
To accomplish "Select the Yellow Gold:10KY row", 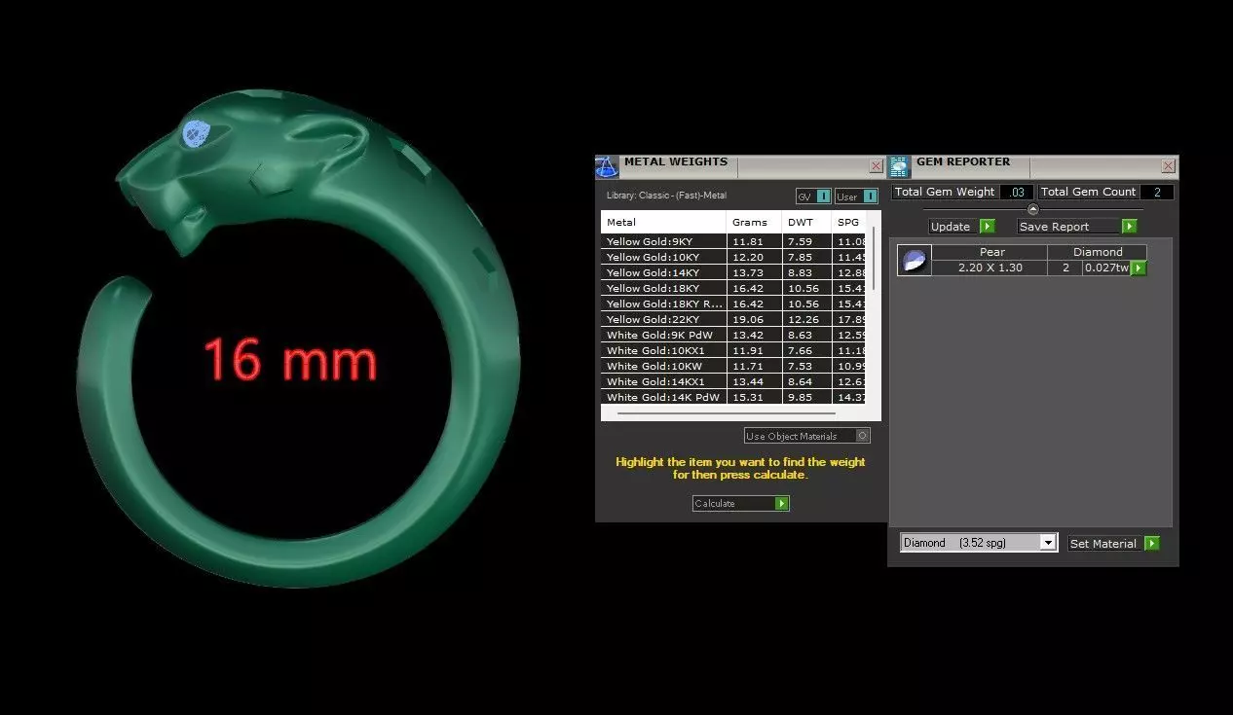I will [x=733, y=257].
